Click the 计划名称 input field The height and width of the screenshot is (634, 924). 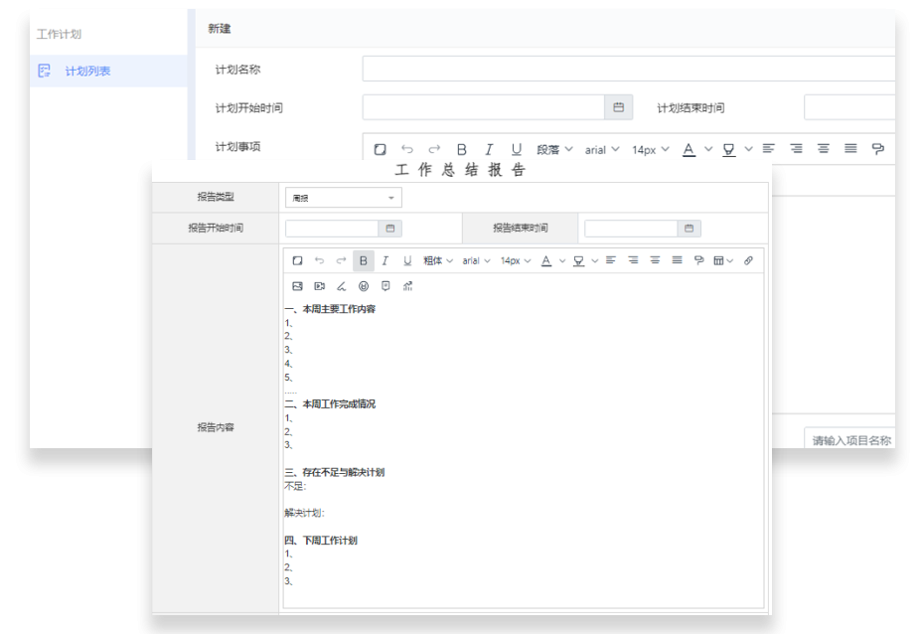coord(628,69)
